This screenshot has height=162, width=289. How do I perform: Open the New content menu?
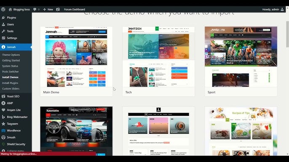click(48, 9)
